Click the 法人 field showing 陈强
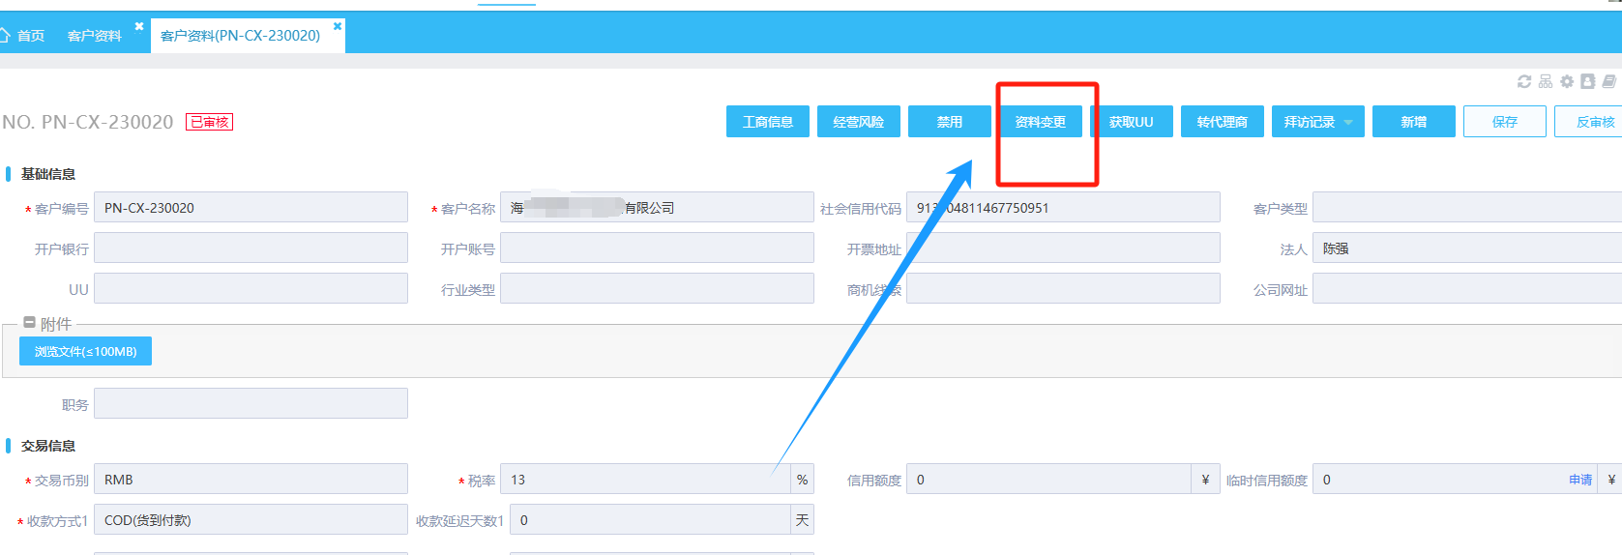This screenshot has height=555, width=1622. click(1467, 248)
